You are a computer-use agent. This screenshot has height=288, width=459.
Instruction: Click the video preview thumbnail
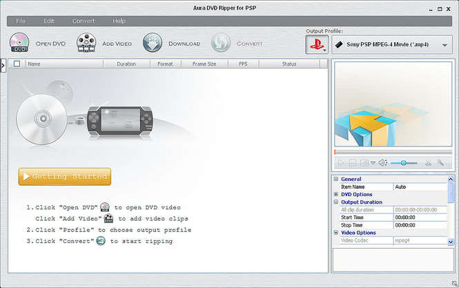coord(393,104)
